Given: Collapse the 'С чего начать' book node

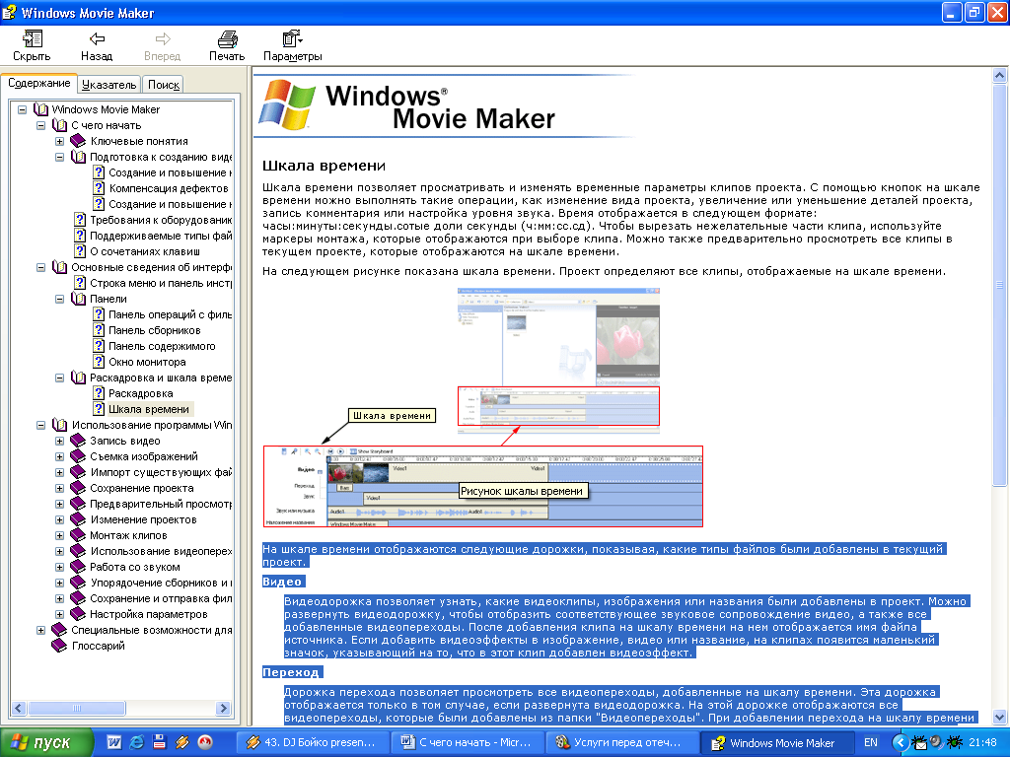Looking at the screenshot, I should pyautogui.click(x=40, y=125).
